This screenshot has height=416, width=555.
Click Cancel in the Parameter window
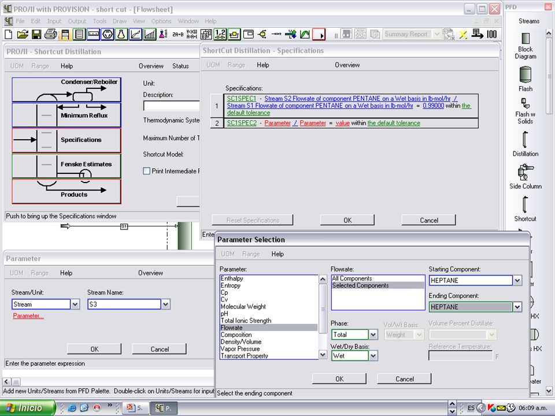point(160,349)
